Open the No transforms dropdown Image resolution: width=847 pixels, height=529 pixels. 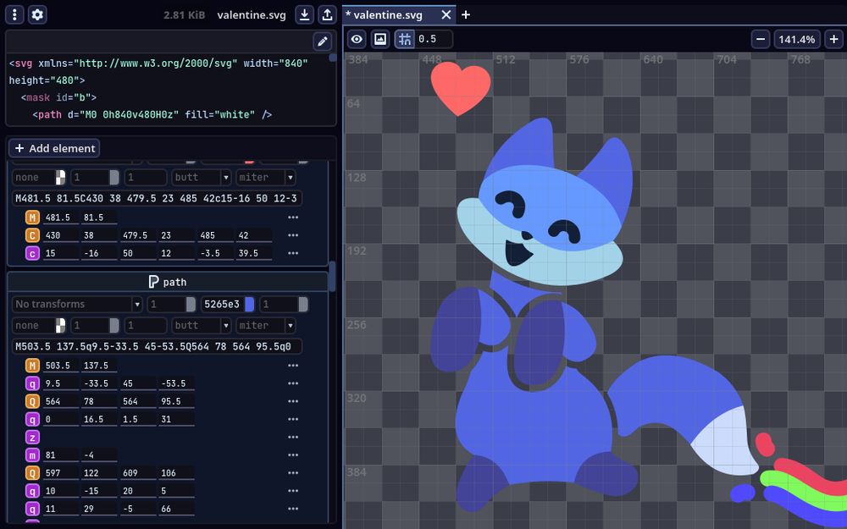(77, 304)
